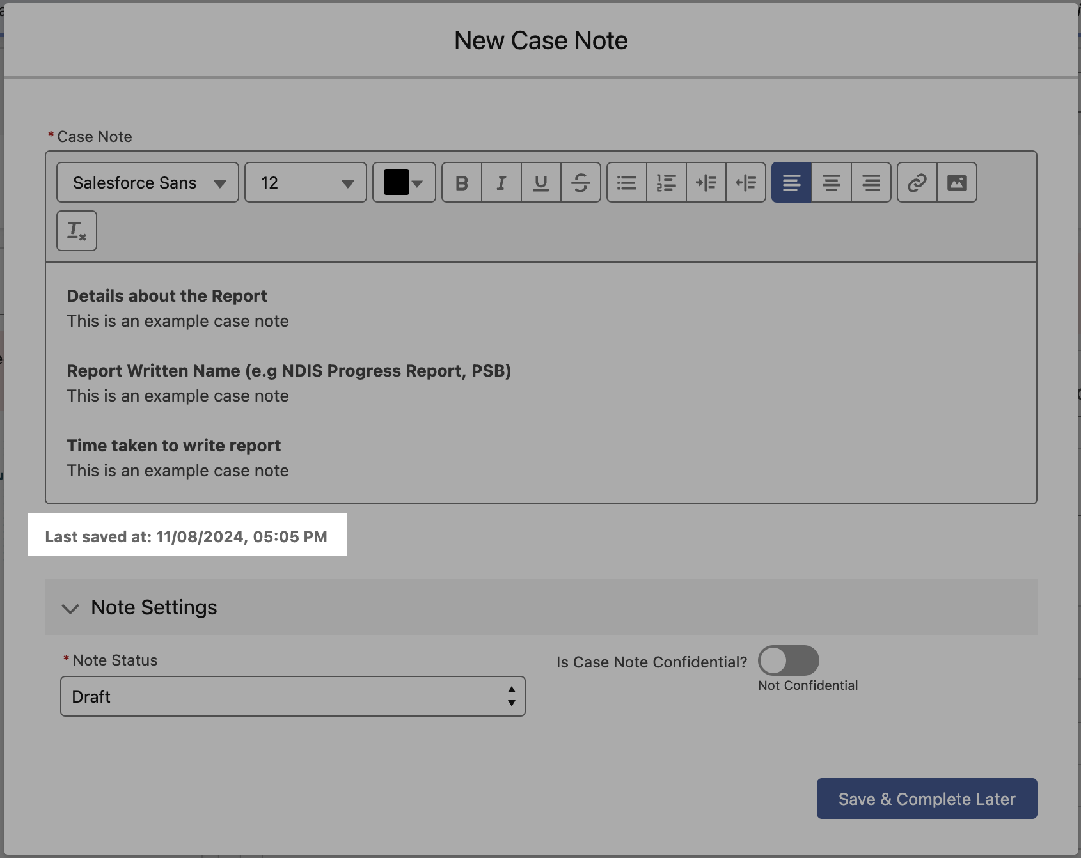Collapse the Note Settings section

point(70,608)
